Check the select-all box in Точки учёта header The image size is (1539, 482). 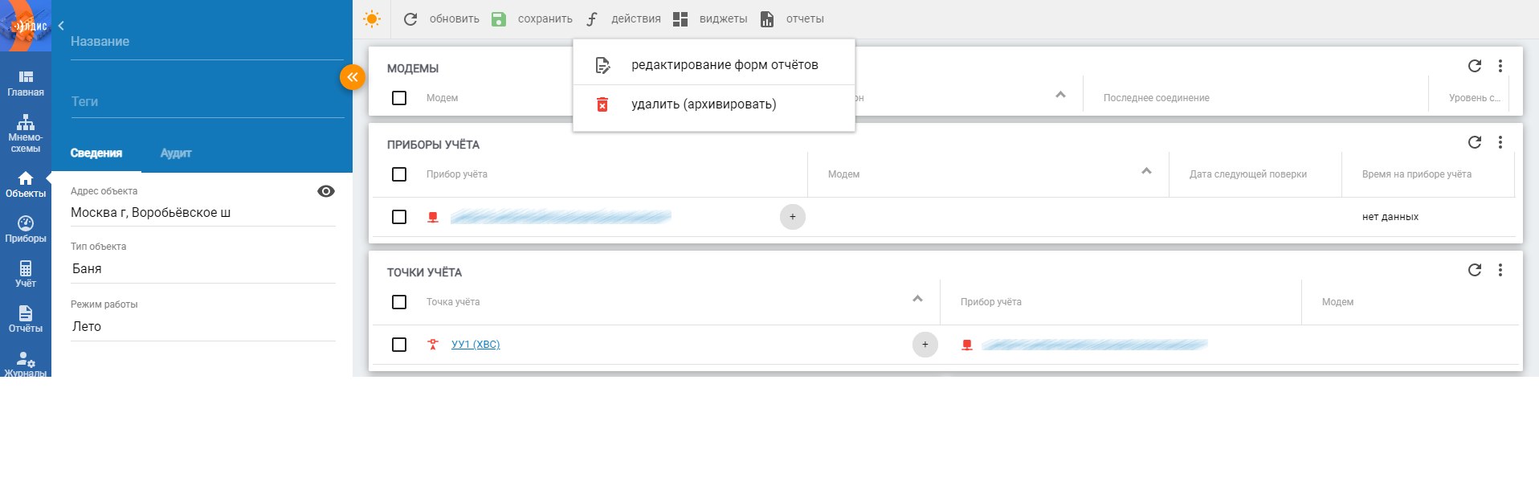[399, 302]
